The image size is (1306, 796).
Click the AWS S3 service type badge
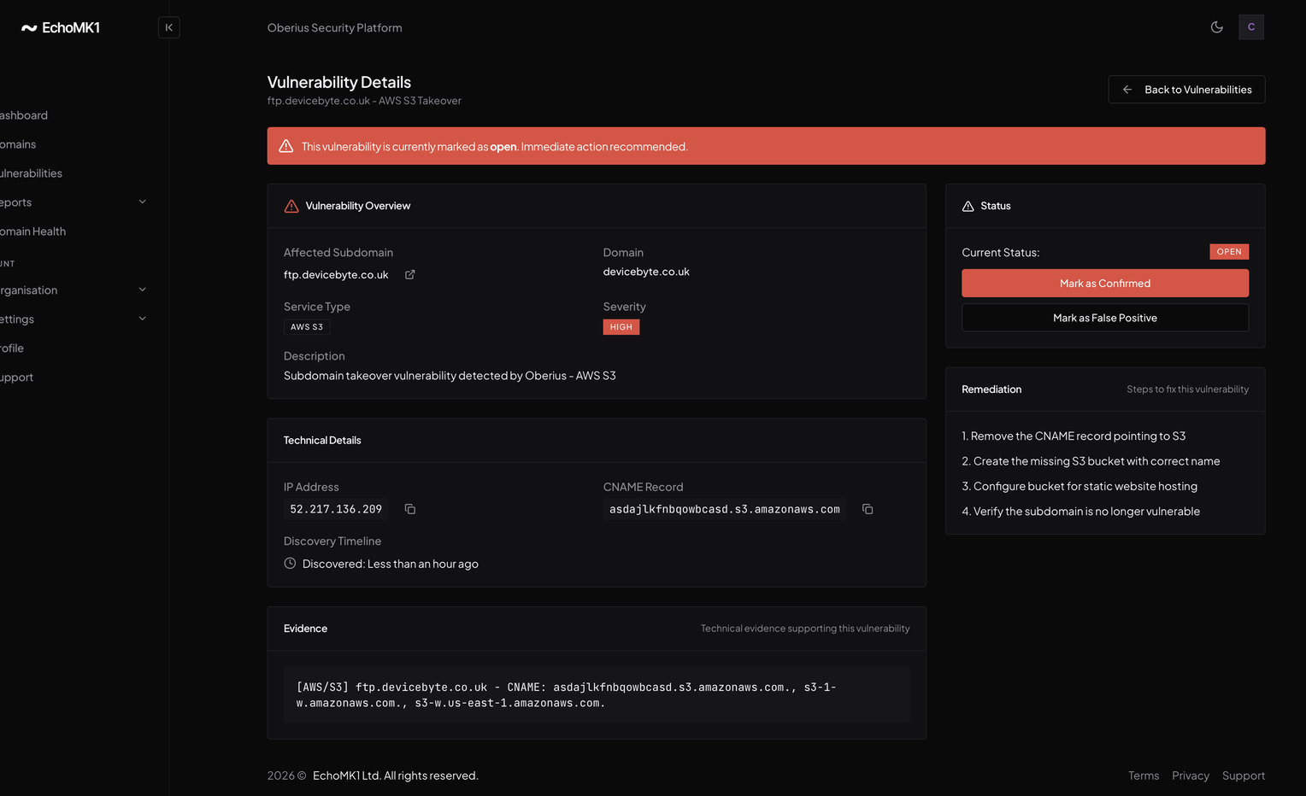(307, 327)
